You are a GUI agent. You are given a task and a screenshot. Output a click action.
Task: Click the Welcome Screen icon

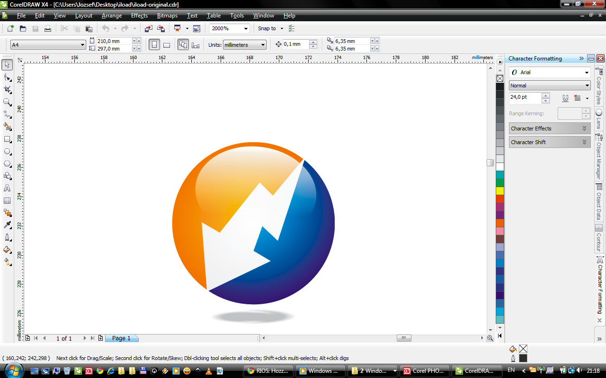click(196, 28)
